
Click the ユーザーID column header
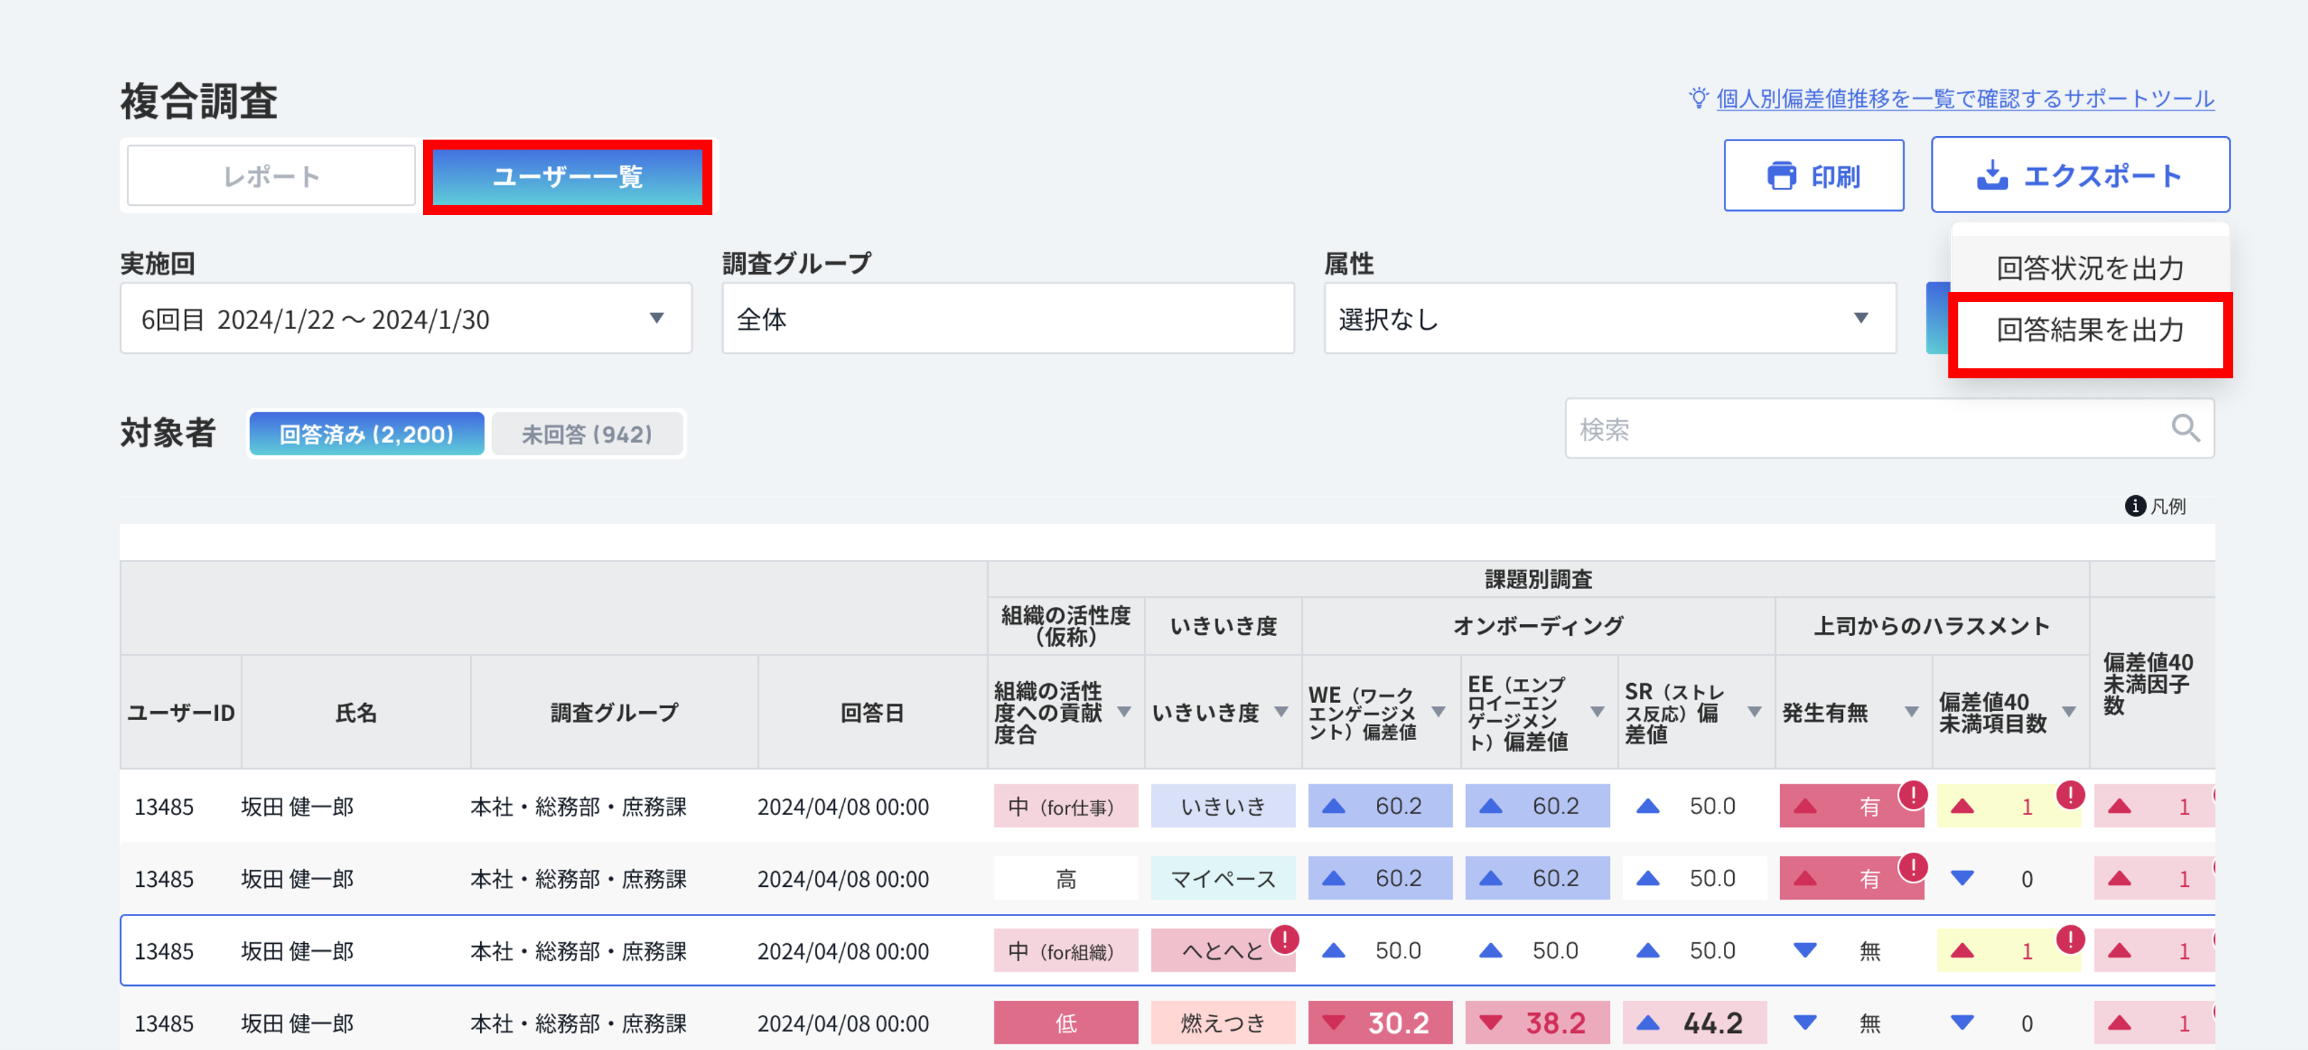(x=181, y=712)
